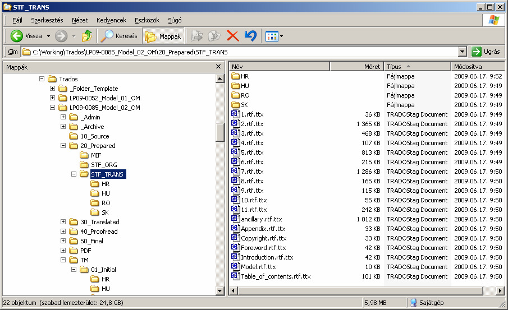Sort by Típus column header
Image resolution: width=508 pixels, height=310 pixels.
point(417,66)
